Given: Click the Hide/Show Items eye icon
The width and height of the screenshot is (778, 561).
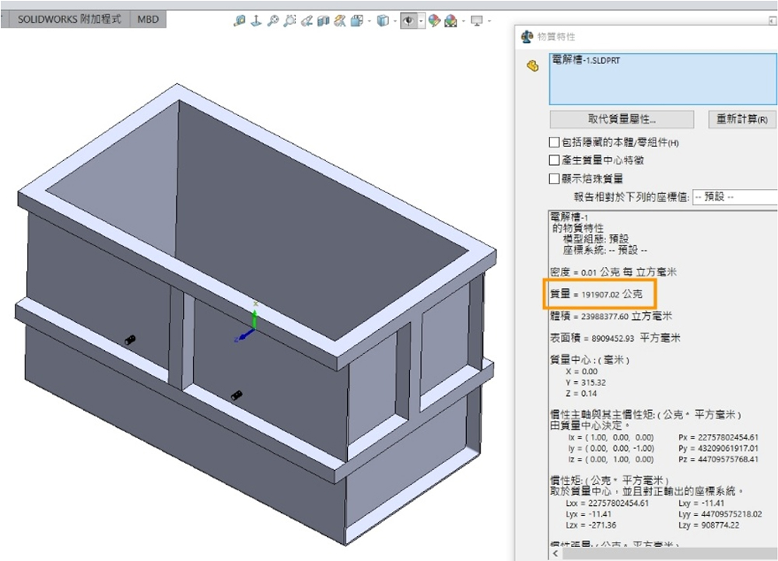Looking at the screenshot, I should point(408,21).
